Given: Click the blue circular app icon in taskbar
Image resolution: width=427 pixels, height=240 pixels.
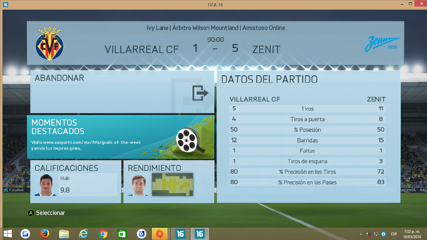Looking at the screenshot, I should [141, 234].
